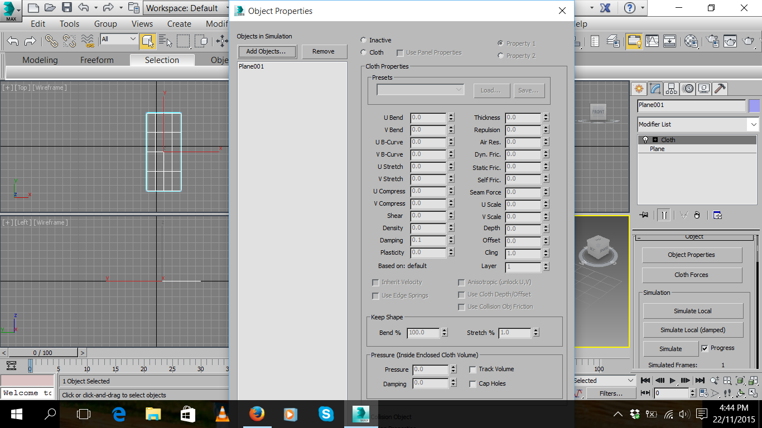The image size is (762, 428).
Task: Switch to the Modeling ribbon tab
Action: (40, 60)
